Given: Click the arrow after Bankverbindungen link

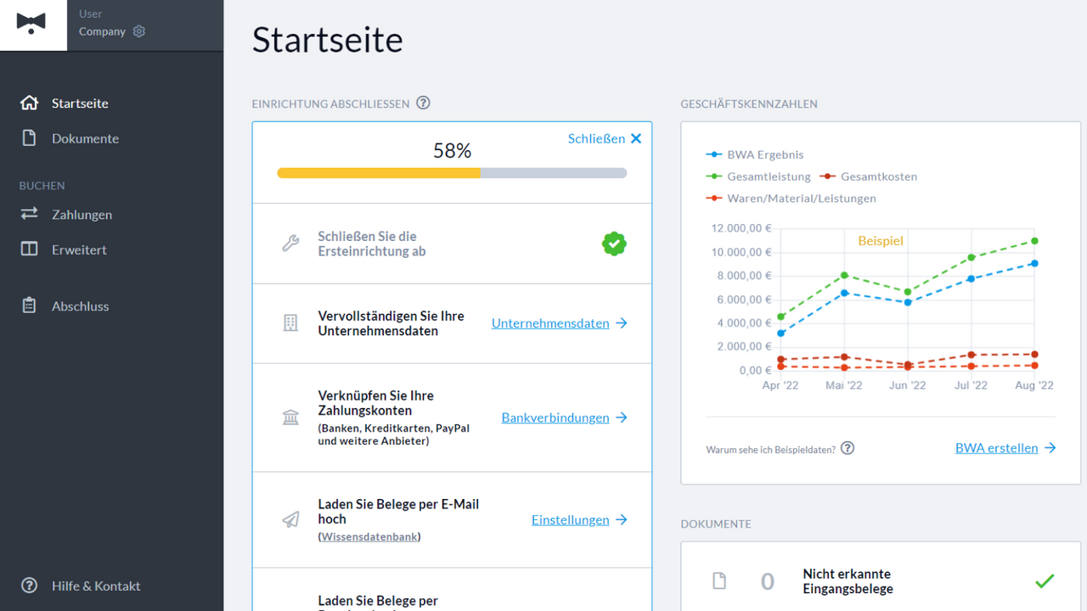Looking at the screenshot, I should click(622, 418).
